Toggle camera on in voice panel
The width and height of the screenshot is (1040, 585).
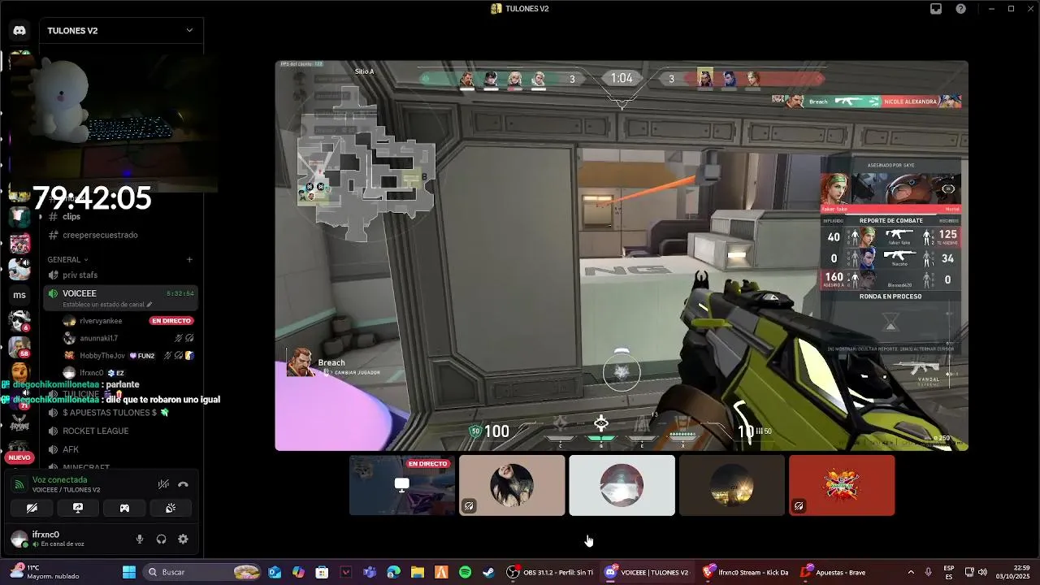(x=32, y=508)
